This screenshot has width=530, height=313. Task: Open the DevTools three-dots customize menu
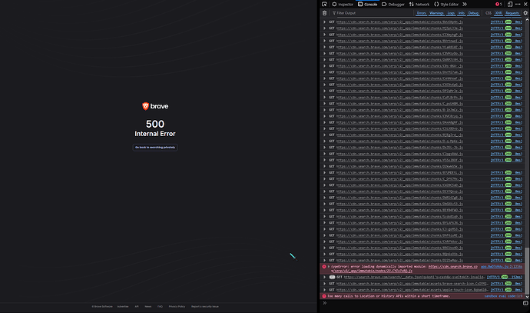518,4
